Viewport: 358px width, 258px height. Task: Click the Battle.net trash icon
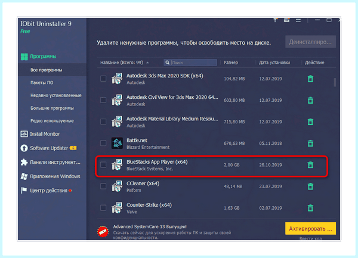point(310,144)
